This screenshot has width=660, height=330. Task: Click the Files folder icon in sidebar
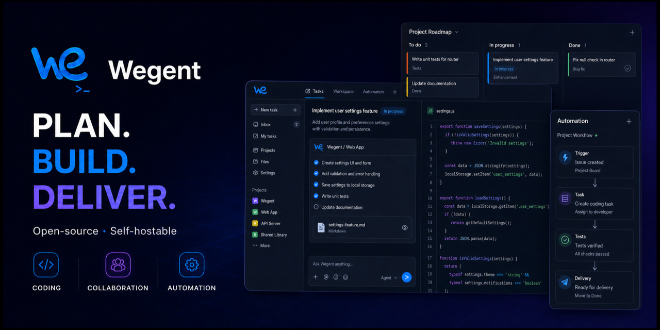256,162
